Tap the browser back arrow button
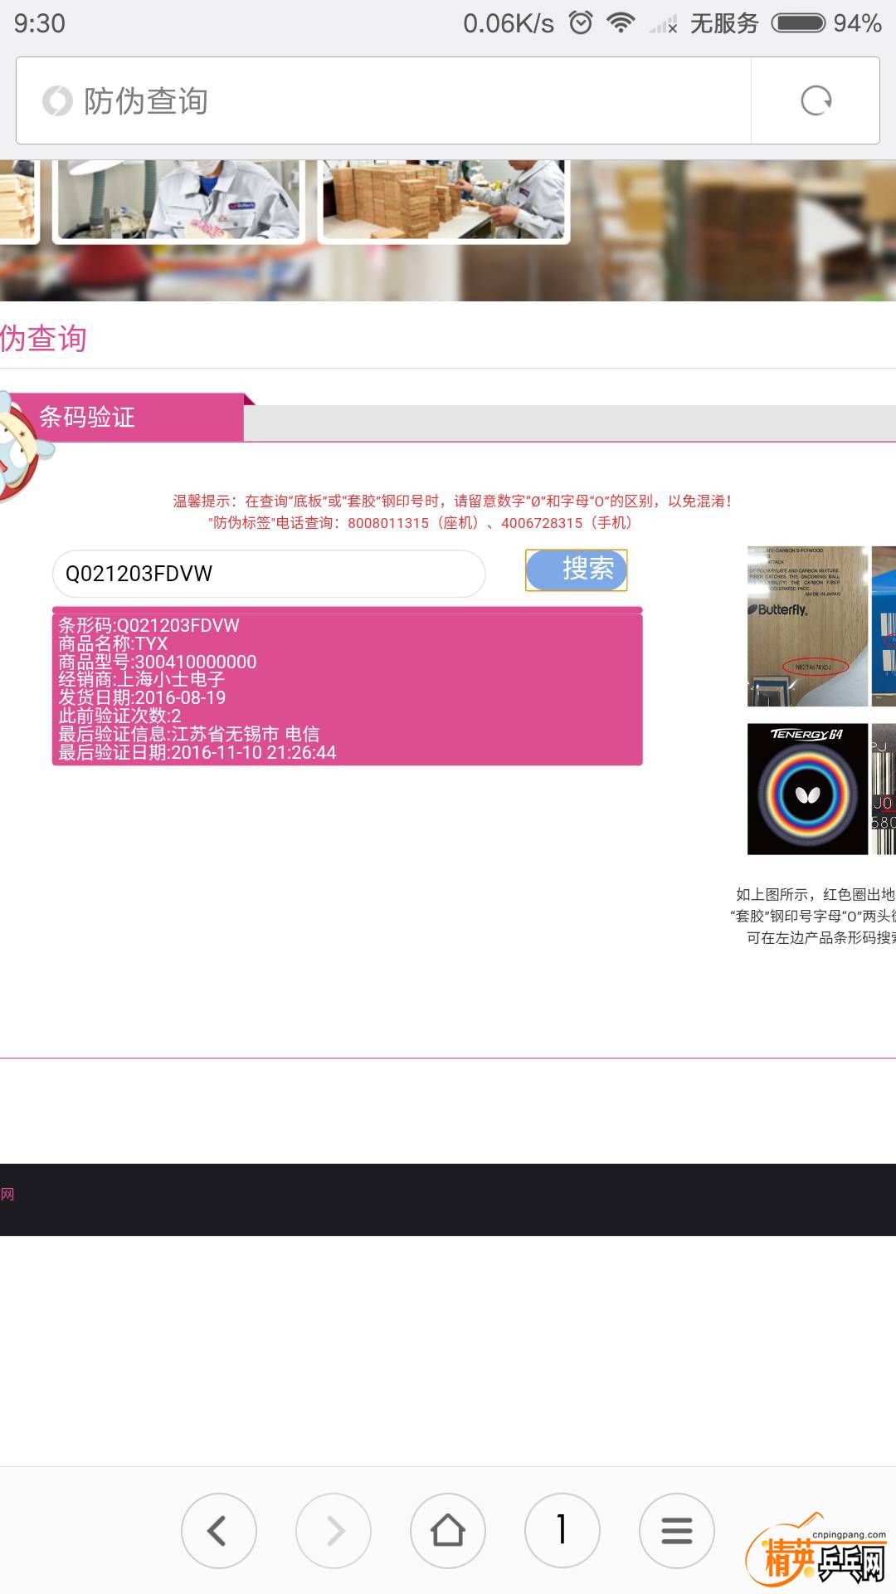Image resolution: width=896 pixels, height=1594 pixels. pos(219,1530)
